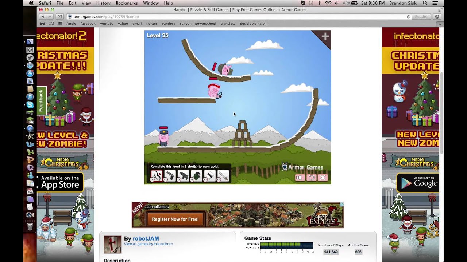Add a new tab with plus button

coord(440,24)
